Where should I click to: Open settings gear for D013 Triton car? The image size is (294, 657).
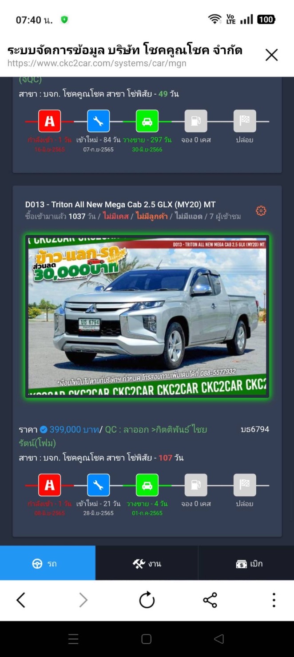point(261,211)
